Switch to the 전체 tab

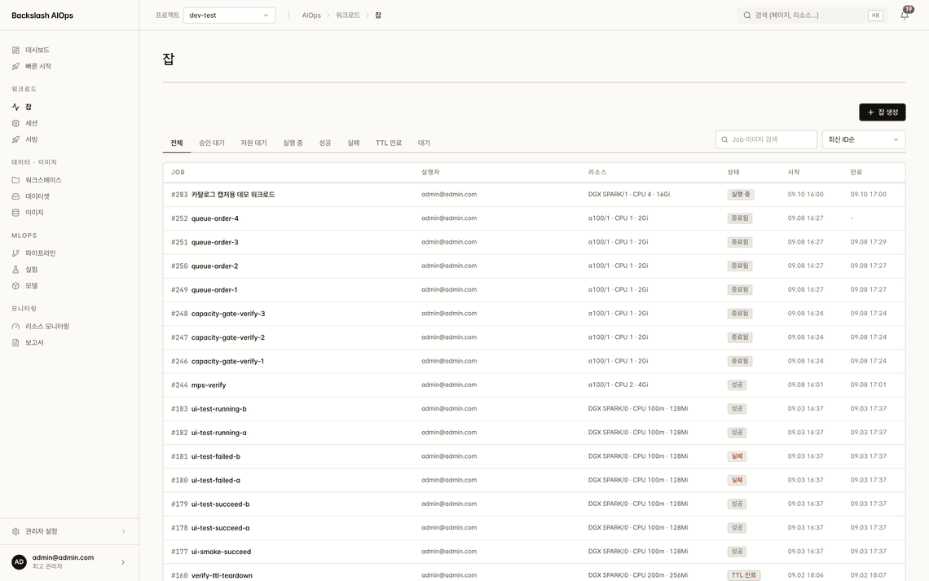click(177, 143)
